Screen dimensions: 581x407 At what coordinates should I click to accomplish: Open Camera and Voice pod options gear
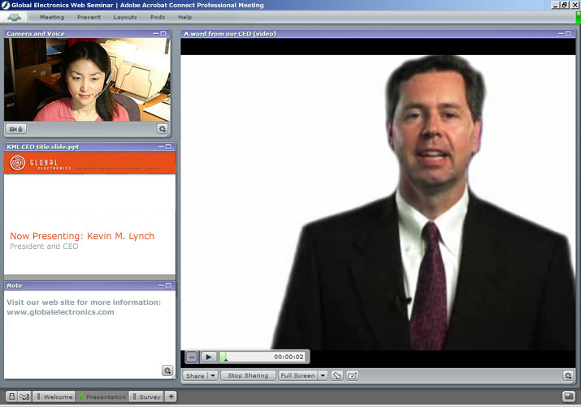pos(163,129)
